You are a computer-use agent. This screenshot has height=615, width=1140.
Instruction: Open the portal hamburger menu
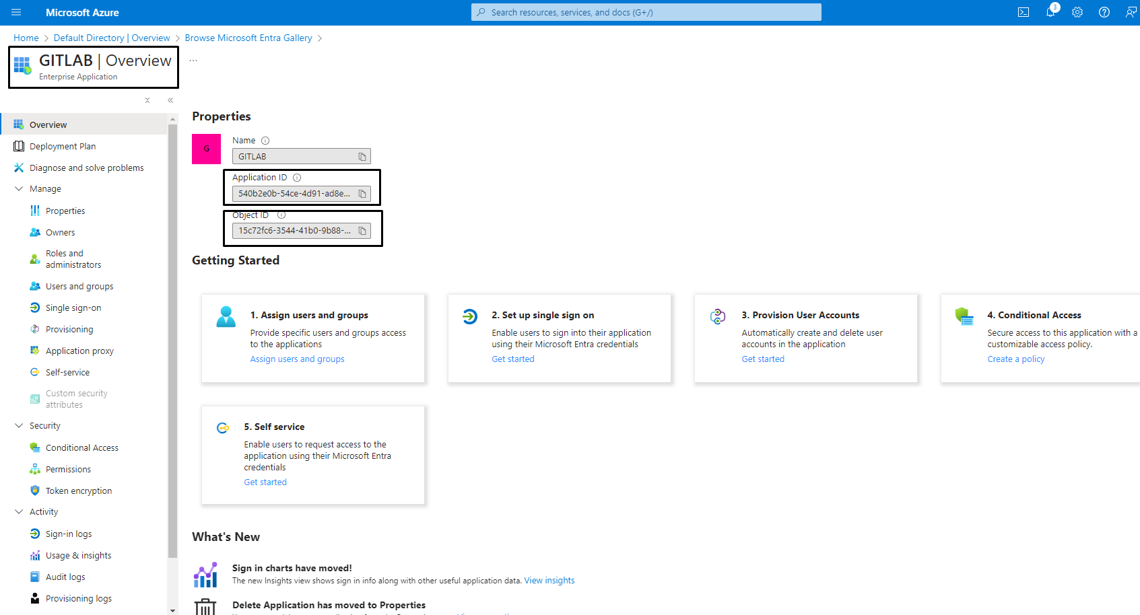coord(16,12)
